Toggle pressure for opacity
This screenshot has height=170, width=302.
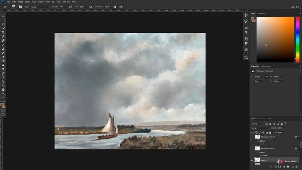[x=70, y=7]
